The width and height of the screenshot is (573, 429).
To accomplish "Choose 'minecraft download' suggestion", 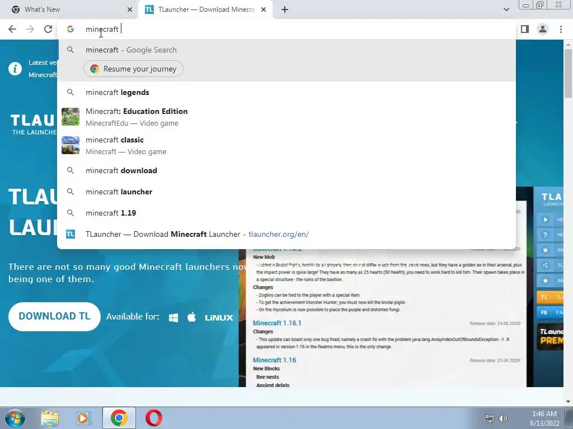I will (x=286, y=171).
